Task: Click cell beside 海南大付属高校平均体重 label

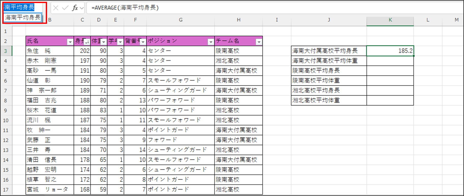Action: (x=390, y=61)
